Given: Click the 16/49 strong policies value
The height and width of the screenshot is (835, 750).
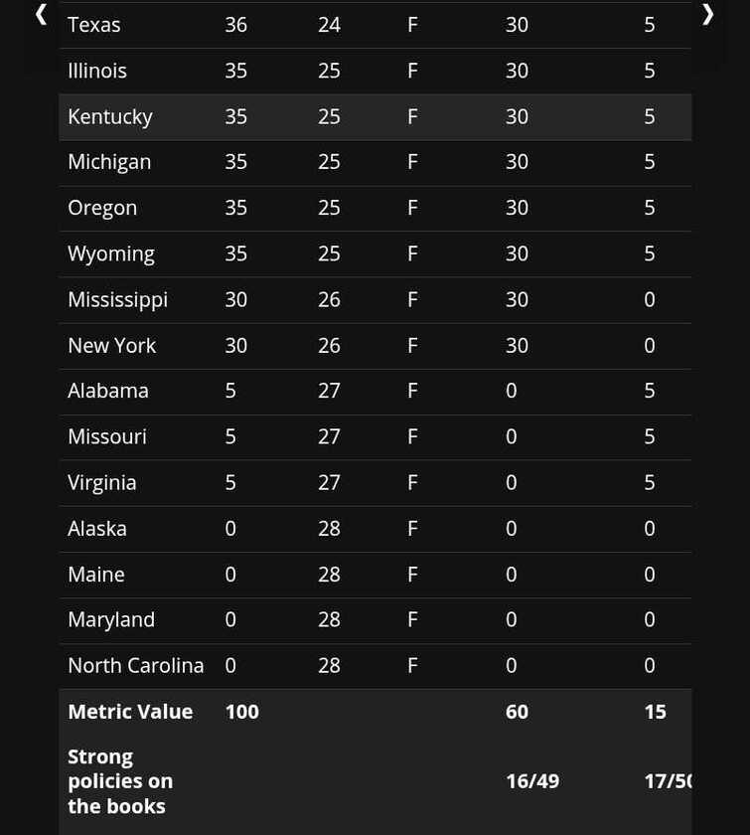Looking at the screenshot, I should (x=532, y=781).
